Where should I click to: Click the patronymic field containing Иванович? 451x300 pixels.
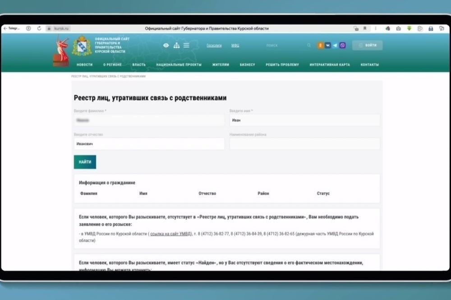pyautogui.click(x=149, y=144)
